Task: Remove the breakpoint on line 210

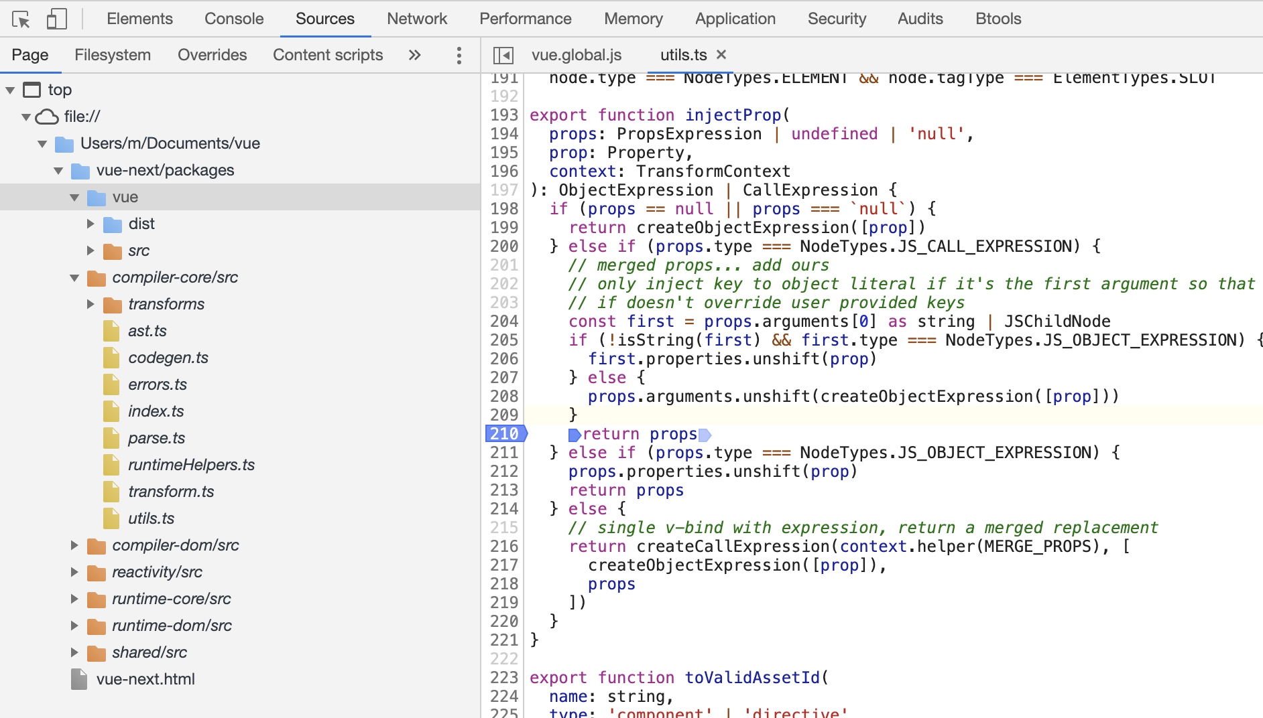Action: coord(505,434)
